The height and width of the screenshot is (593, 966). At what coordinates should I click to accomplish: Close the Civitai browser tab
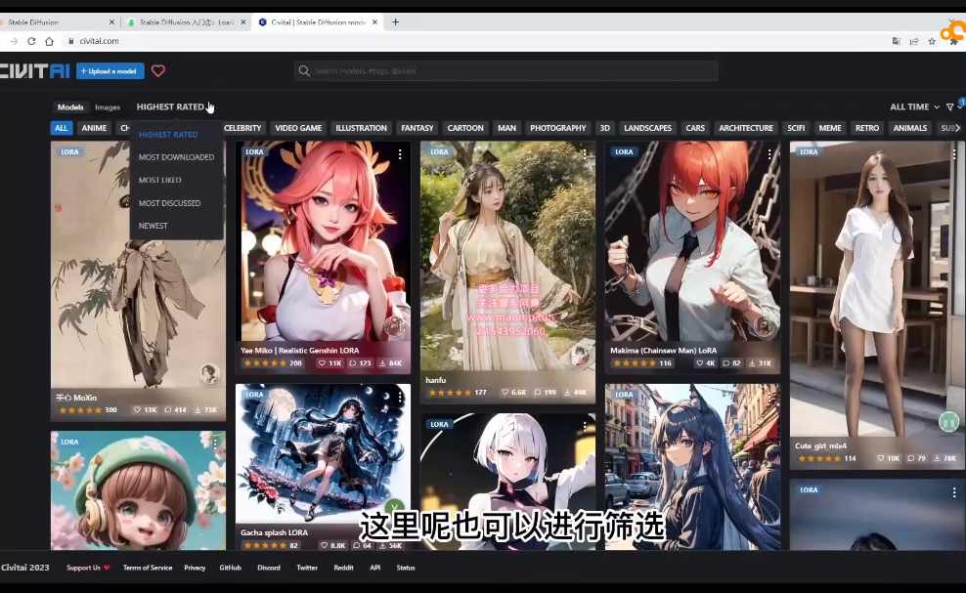tap(374, 22)
